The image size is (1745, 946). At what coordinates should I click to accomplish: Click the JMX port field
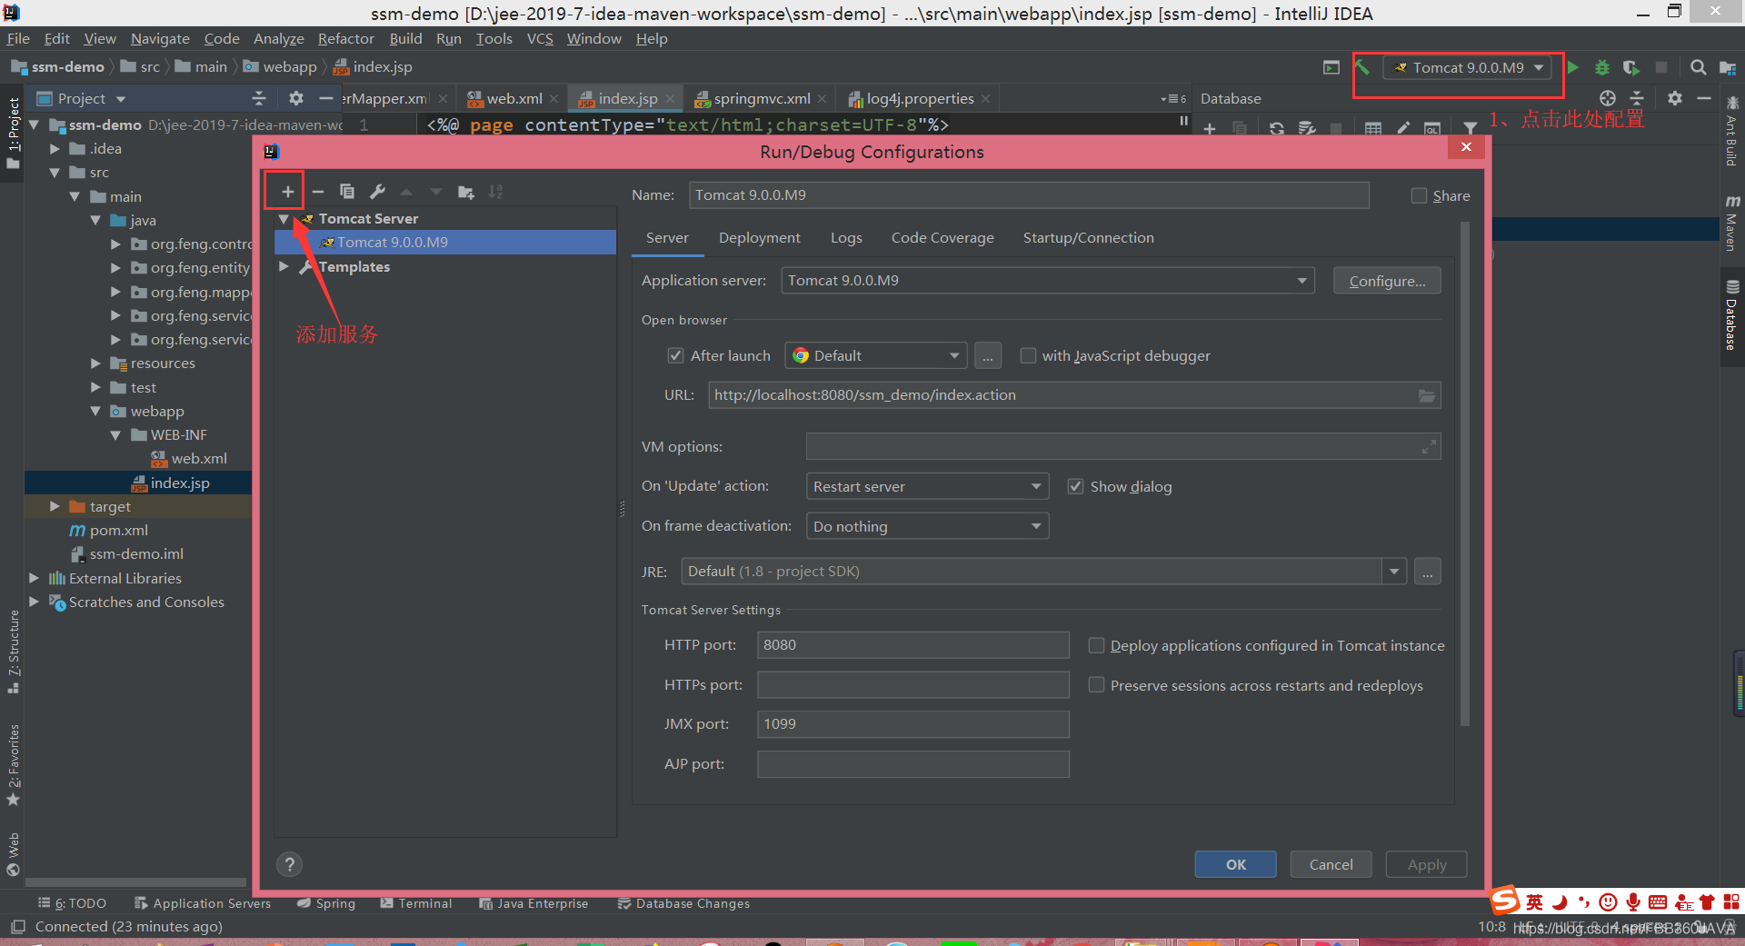coord(913,724)
